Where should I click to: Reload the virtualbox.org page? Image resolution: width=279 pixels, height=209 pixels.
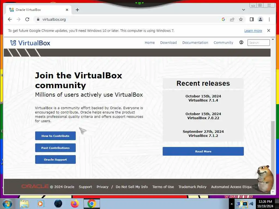(27, 19)
